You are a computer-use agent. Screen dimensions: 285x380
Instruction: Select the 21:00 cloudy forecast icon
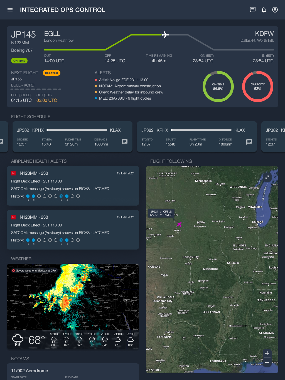118,339
